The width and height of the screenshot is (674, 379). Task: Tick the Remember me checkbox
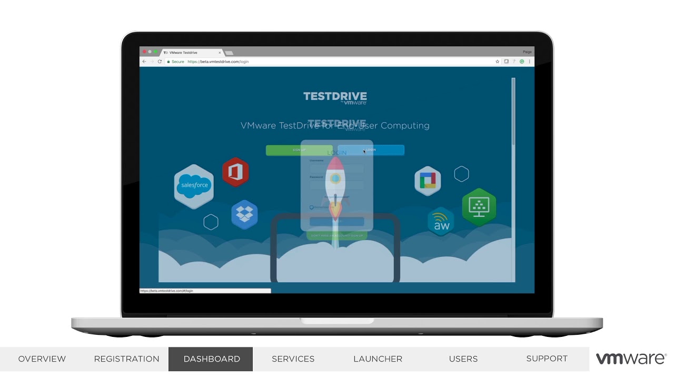[312, 207]
